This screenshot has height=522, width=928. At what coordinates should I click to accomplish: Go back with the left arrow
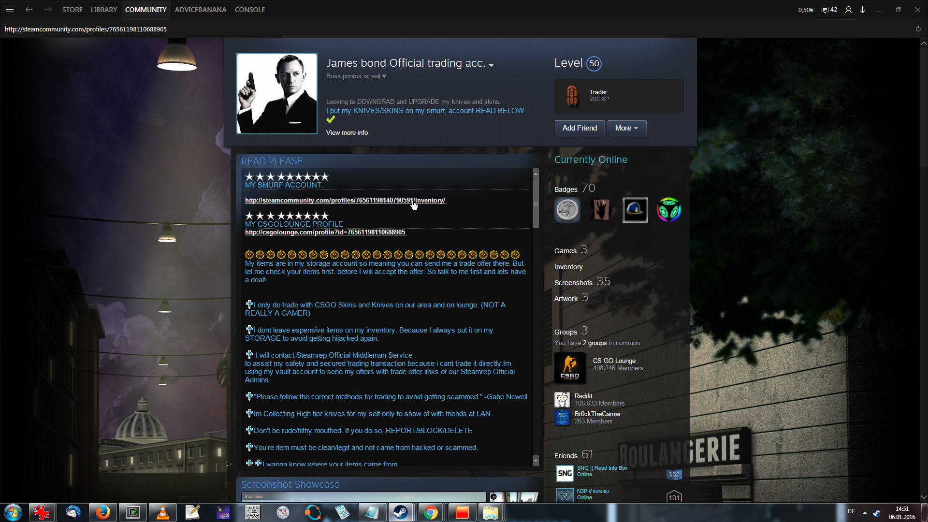click(x=29, y=10)
